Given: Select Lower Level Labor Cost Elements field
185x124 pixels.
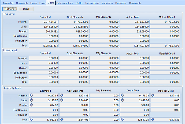Looking at the screenshot, I should click(x=74, y=63).
